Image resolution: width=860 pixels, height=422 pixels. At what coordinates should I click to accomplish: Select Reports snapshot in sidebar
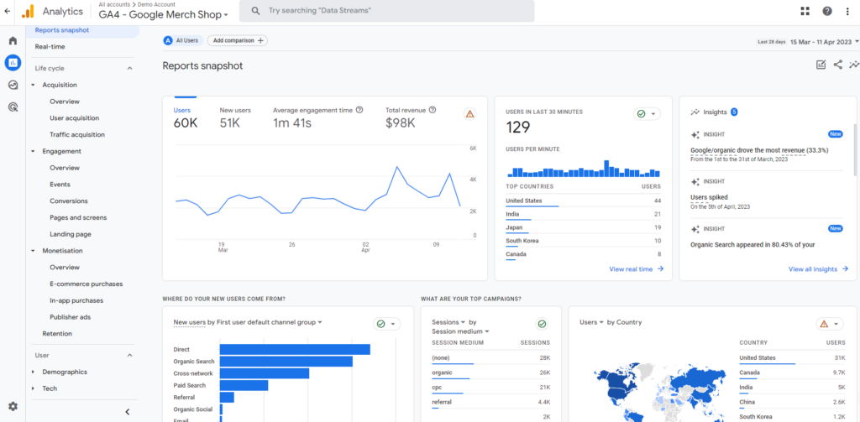(x=82, y=31)
